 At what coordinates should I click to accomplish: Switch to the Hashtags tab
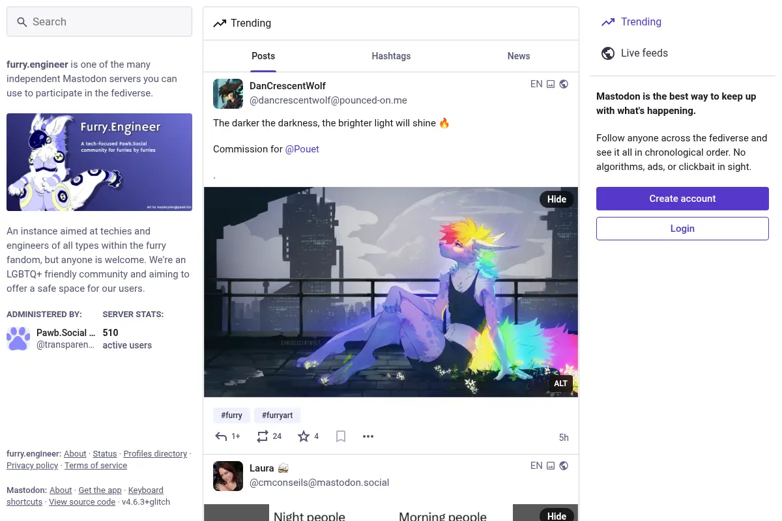[391, 56]
